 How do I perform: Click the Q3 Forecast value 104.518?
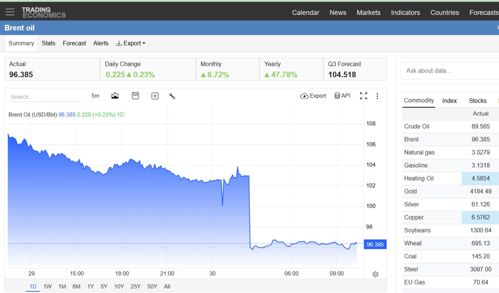pyautogui.click(x=342, y=75)
